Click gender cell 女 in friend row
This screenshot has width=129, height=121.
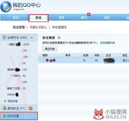(x=84, y=60)
